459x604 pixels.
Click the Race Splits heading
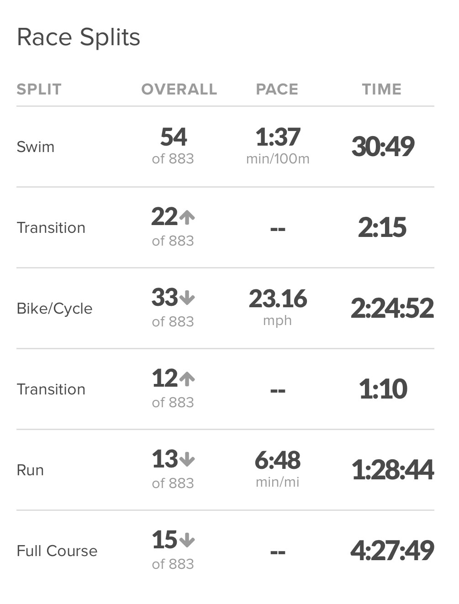(79, 37)
